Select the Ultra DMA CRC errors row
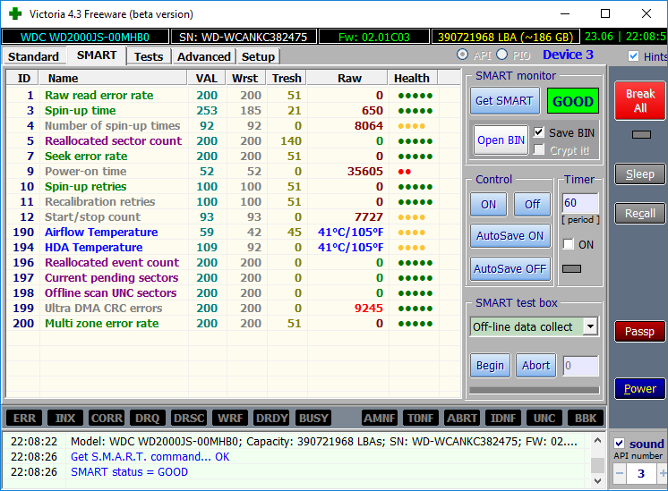This screenshot has width=668, height=491. click(234, 308)
